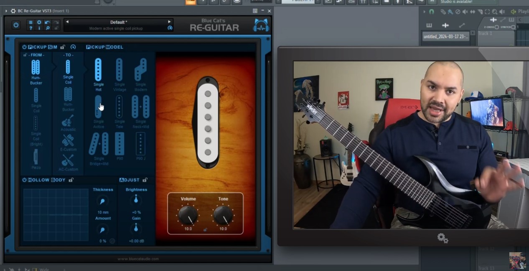Select the zoom tool in playlist toolbar
This screenshot has width=529, height=271.
pyautogui.click(x=494, y=12)
